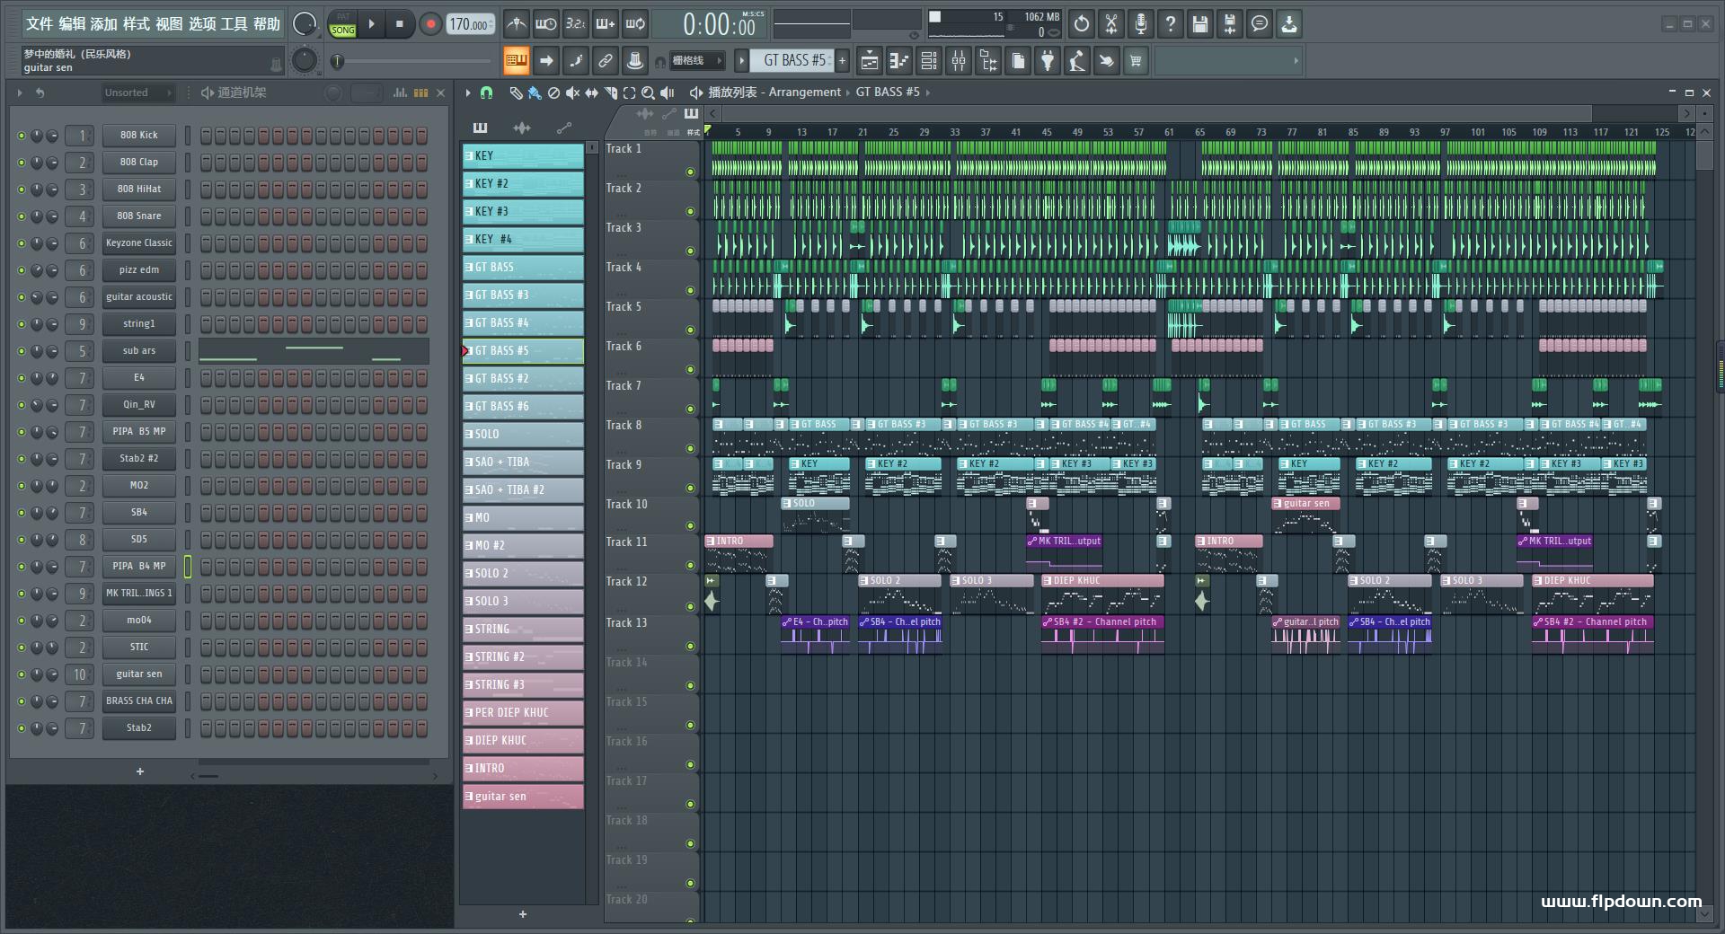Click the microphone one-click recording icon
Screen dimensions: 1725x934
pyautogui.click(x=1141, y=24)
